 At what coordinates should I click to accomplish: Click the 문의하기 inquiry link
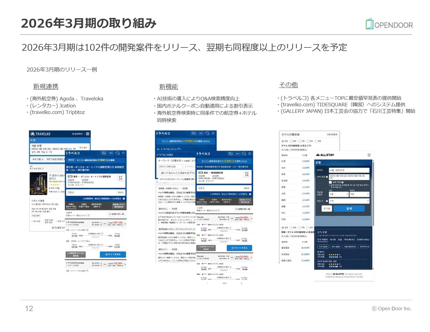[x=77, y=134]
